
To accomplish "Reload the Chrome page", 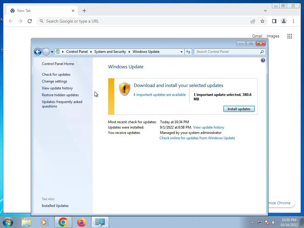I will click(x=30, y=21).
